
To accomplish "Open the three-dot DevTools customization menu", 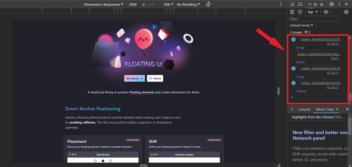I will 339,4.
